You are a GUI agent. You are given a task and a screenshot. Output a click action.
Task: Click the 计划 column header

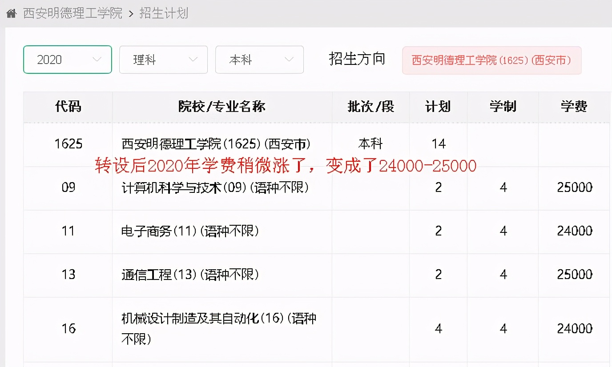(438, 107)
